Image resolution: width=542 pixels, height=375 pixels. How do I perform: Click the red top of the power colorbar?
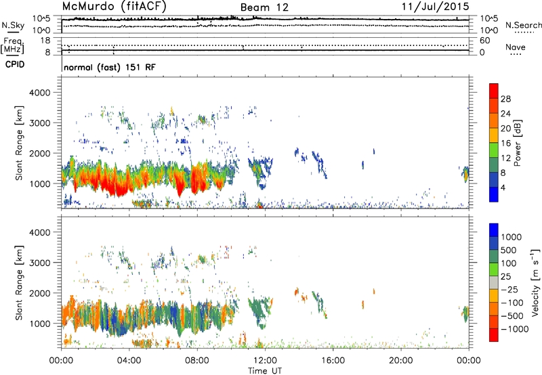tap(494, 91)
